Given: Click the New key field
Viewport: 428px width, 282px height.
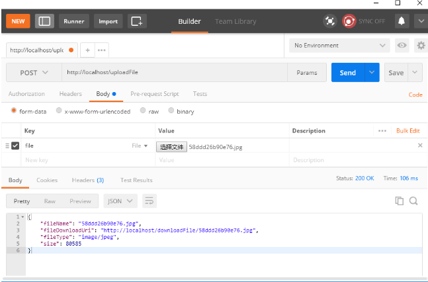Looking at the screenshot, I should (88, 160).
